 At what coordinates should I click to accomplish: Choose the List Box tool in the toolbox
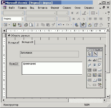[x=95, y=70]
